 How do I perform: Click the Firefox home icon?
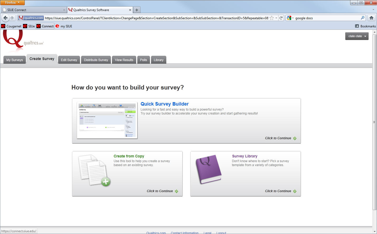coord(371,18)
